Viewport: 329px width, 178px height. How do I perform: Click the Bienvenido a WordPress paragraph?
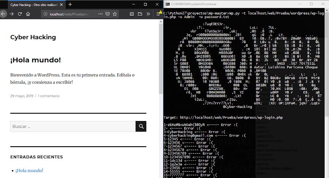click(x=72, y=79)
